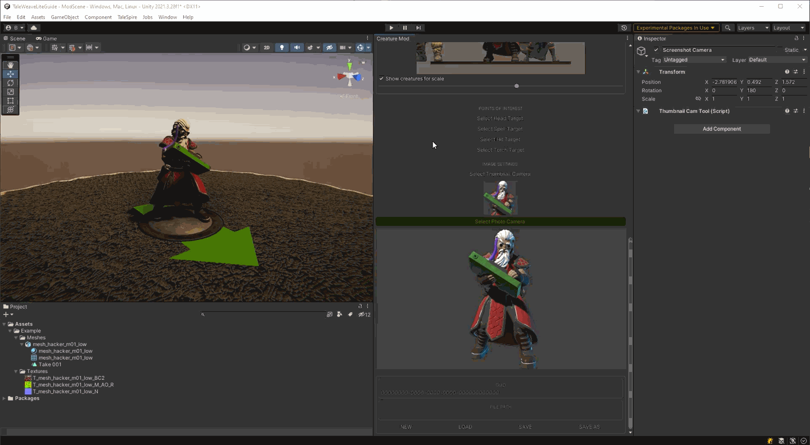Disable the Screenshot Camera active checkbox

point(656,50)
